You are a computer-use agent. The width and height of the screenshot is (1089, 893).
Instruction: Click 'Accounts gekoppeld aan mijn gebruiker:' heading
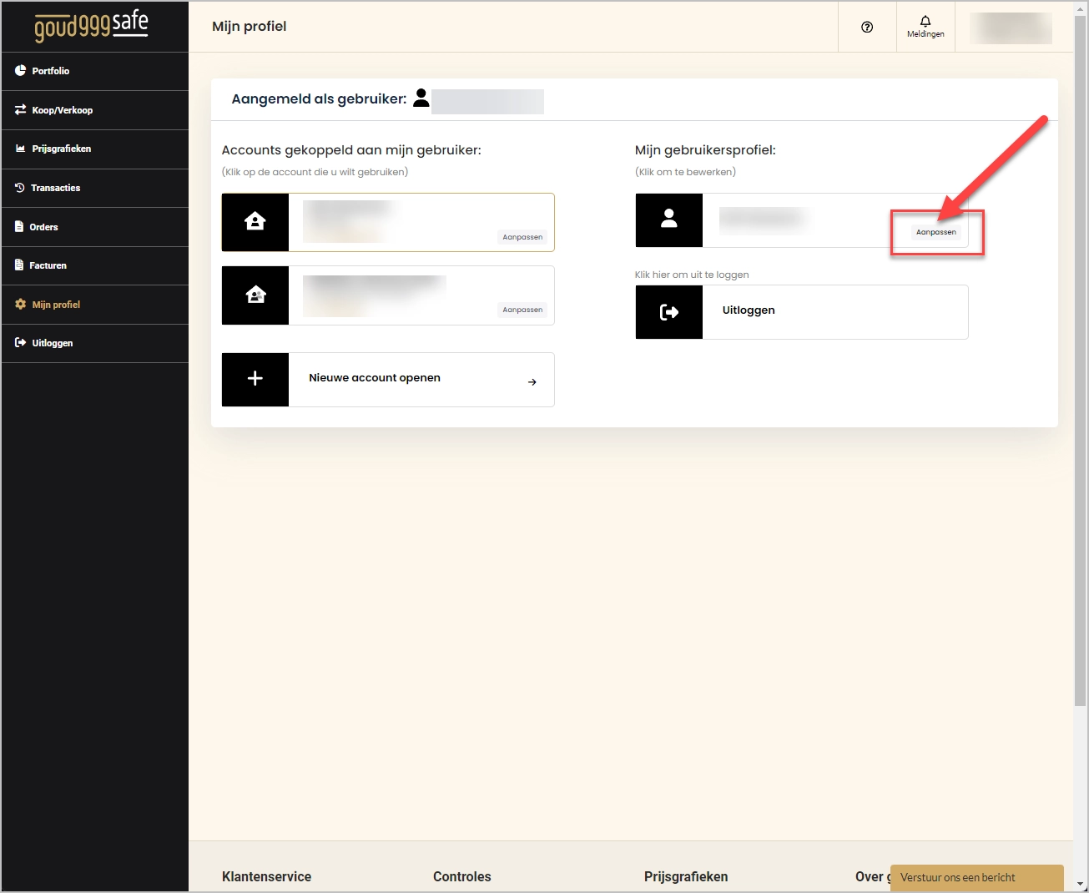point(351,150)
